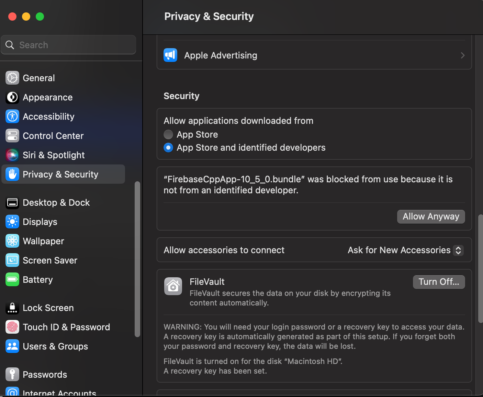Open Lock Screen settings
Viewport: 483px width, 397px height.
63,308
